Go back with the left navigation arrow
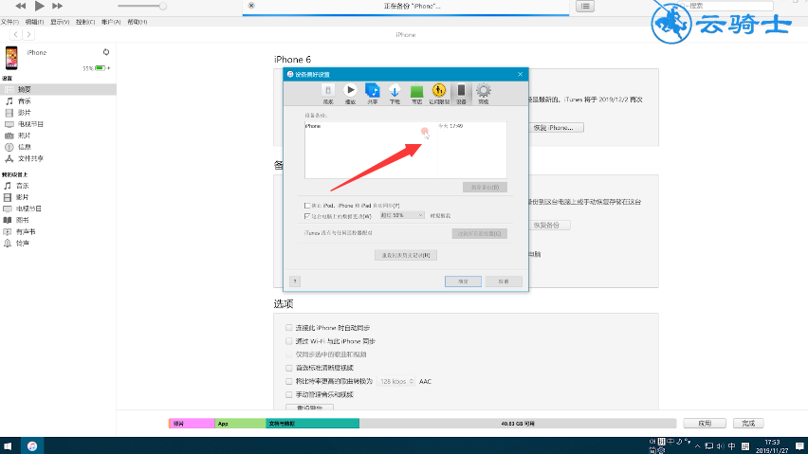This screenshot has height=454, width=808. [x=16, y=34]
